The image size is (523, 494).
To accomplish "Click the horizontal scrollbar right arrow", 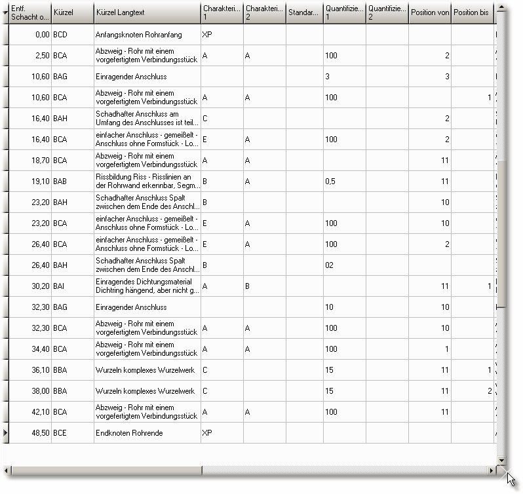I will [492, 470].
